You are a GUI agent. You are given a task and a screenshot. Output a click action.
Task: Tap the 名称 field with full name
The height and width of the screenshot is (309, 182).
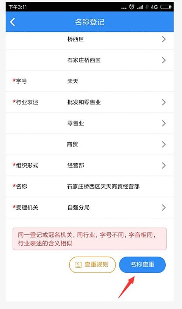[89, 186]
